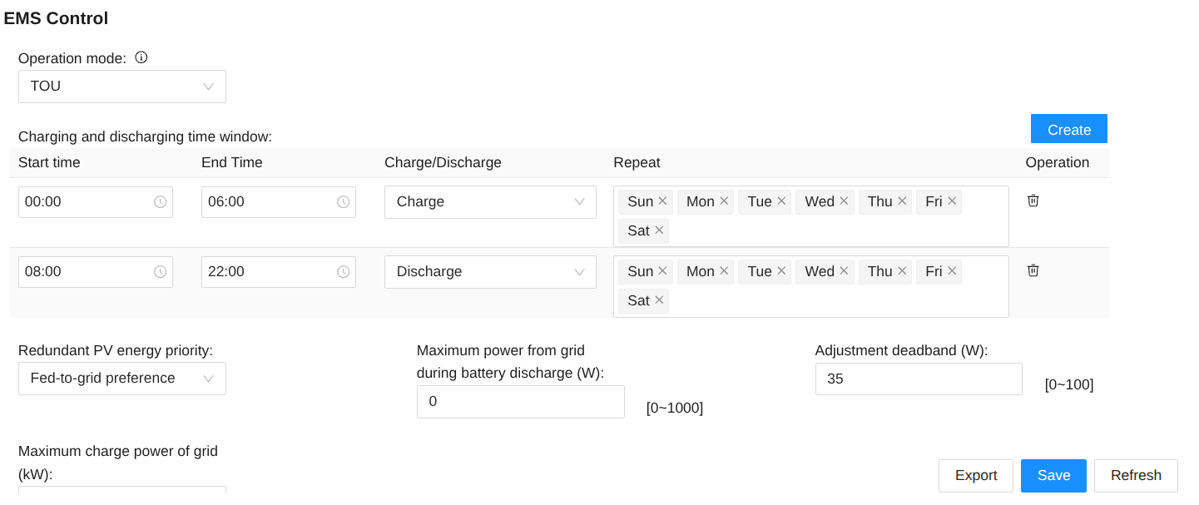Click clock icon in 08:00 start time field

tap(161, 272)
